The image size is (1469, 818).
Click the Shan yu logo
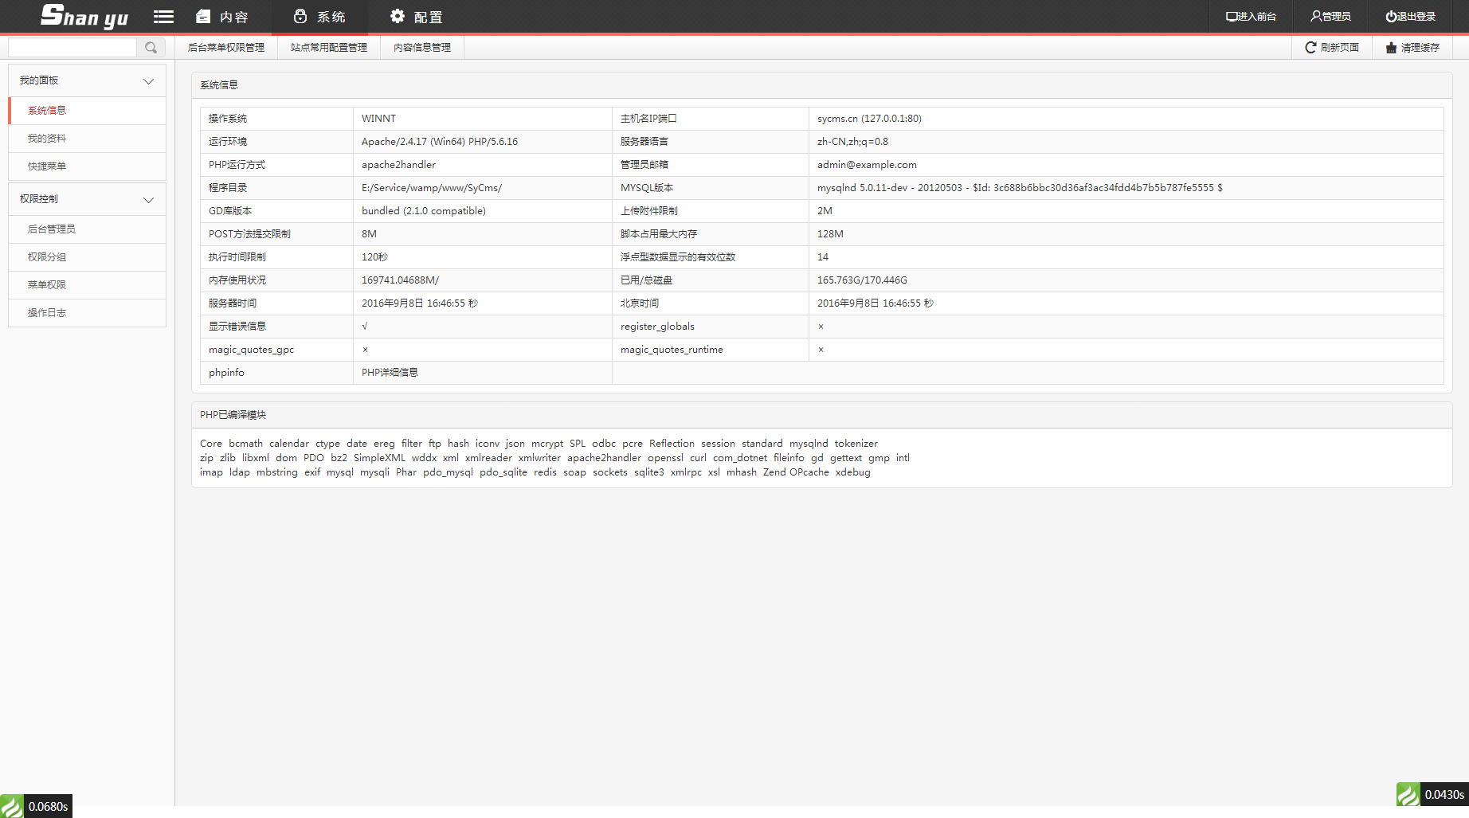tap(84, 16)
